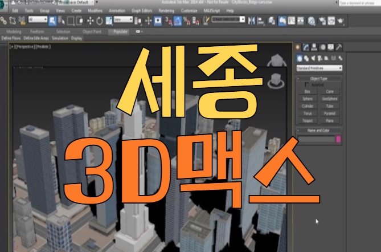Choose the Rectangular Selection Region icon

click(x=71, y=21)
